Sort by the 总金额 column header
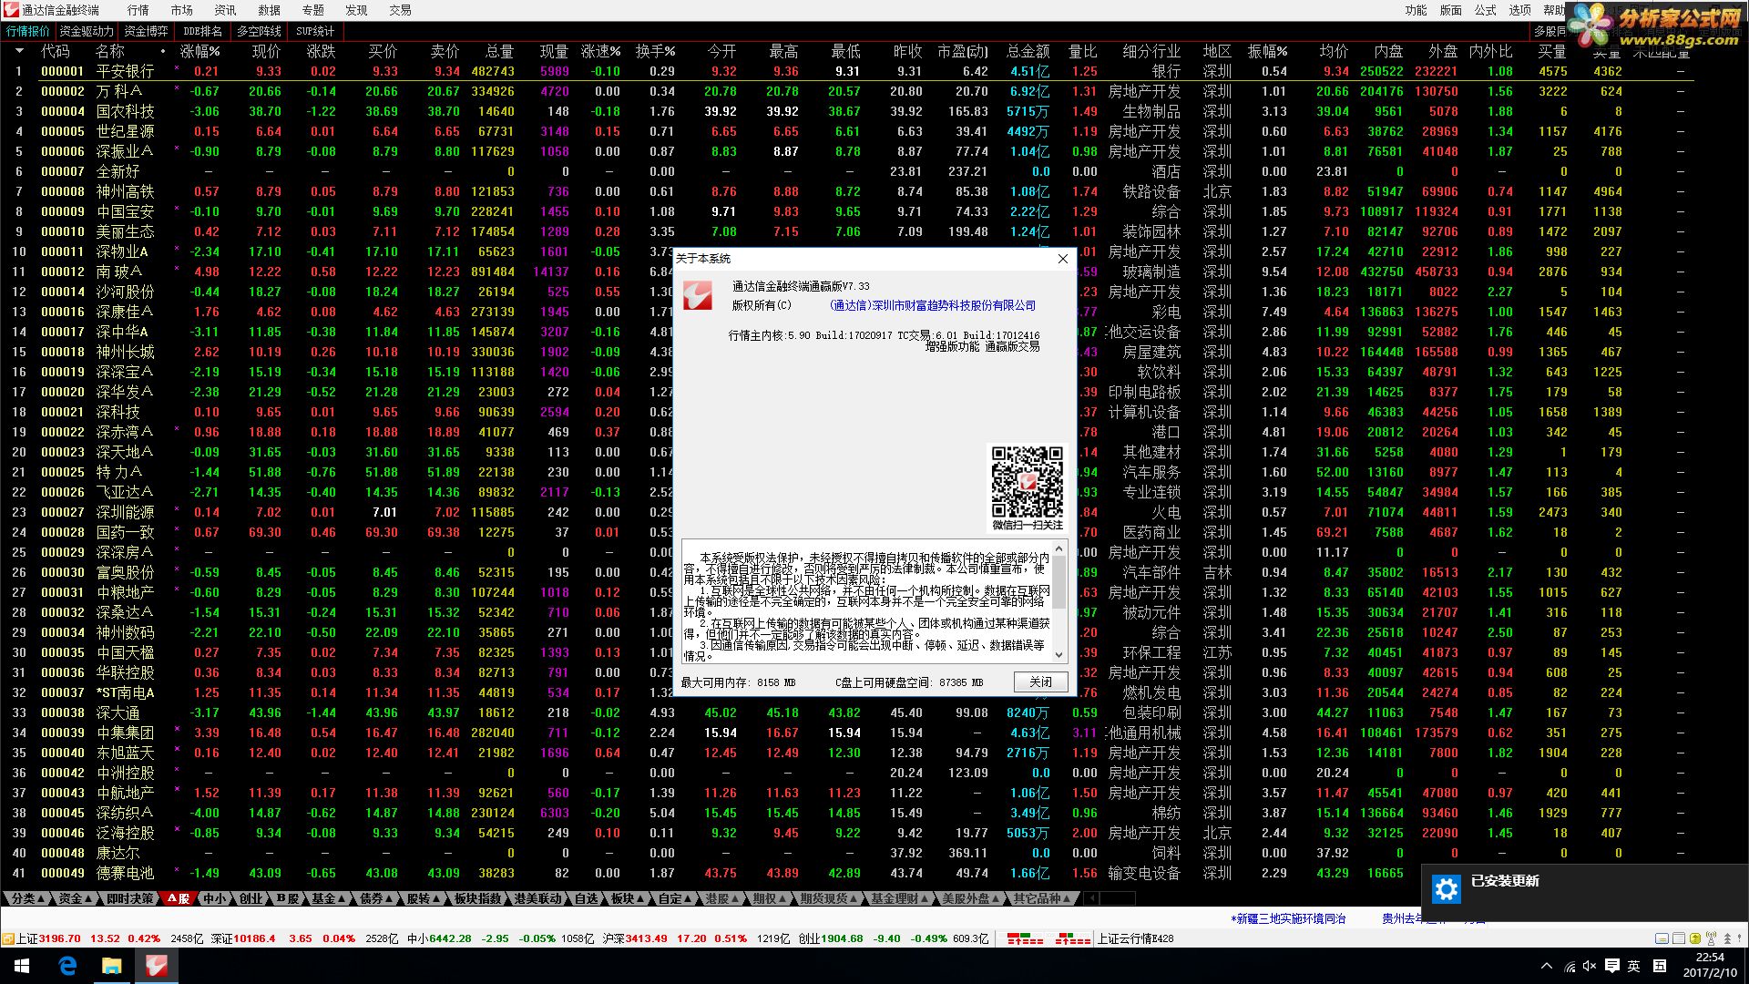 (x=1028, y=52)
